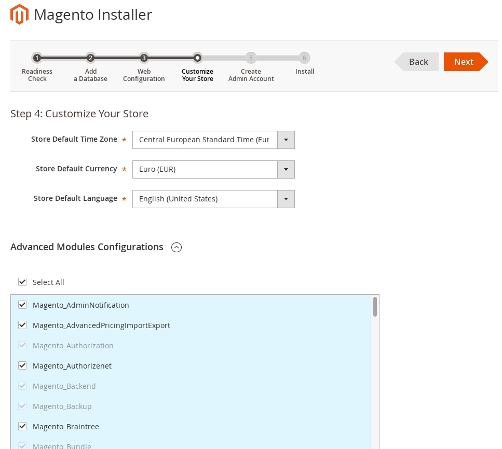Click the disabled Magento_Bundle checkbox
This screenshot has width=502, height=449.
tap(22, 445)
